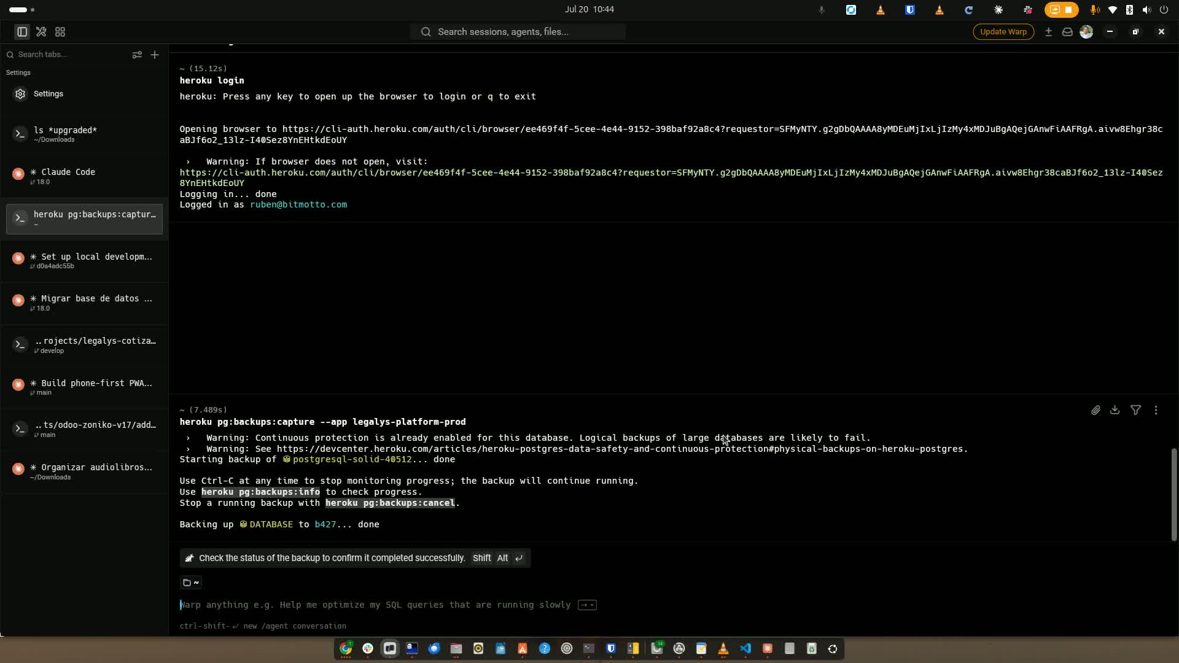Click the highlighted heroku pg:backups:info command
This screenshot has width=1179, height=663.
[x=260, y=492]
